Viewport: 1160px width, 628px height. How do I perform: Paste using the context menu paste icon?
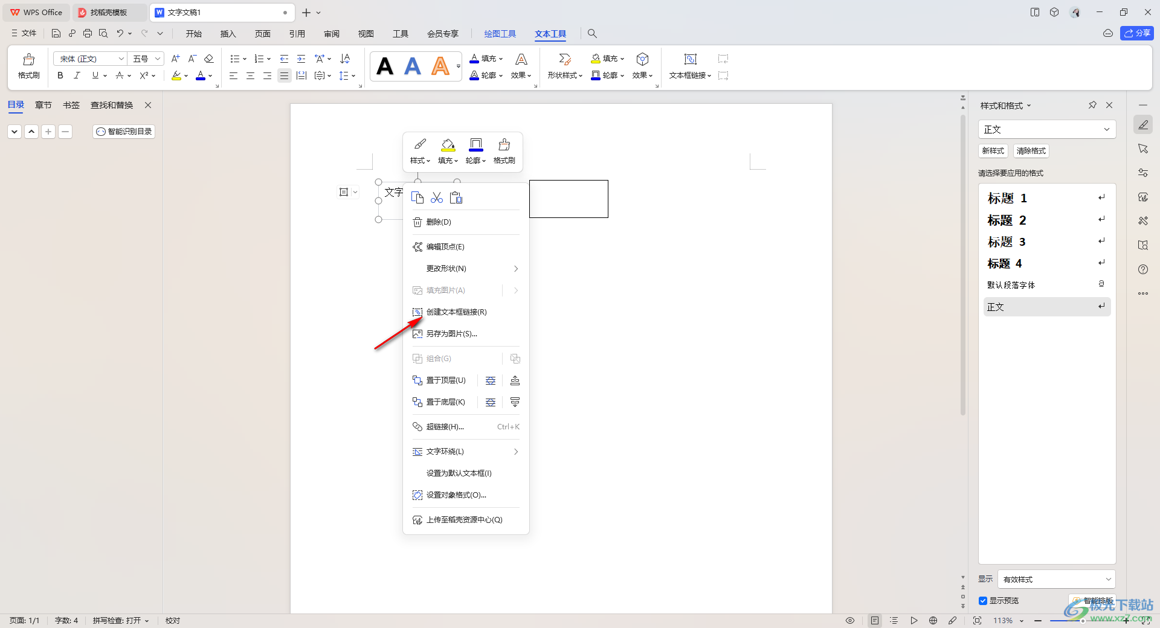coord(456,197)
